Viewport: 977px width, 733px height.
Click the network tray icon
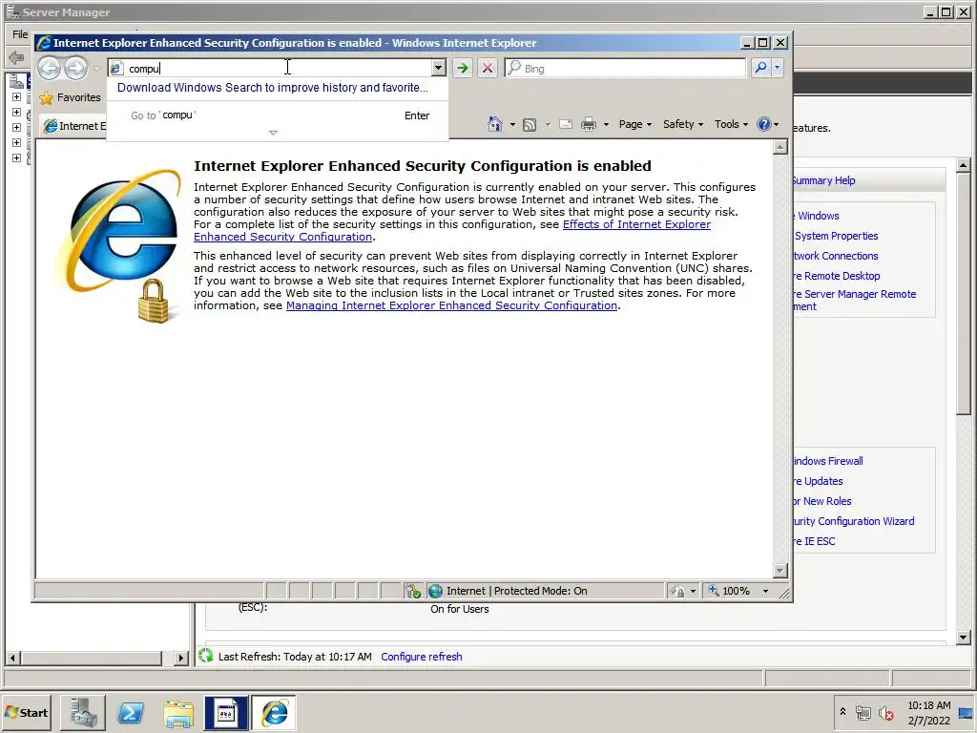pyautogui.click(x=863, y=713)
